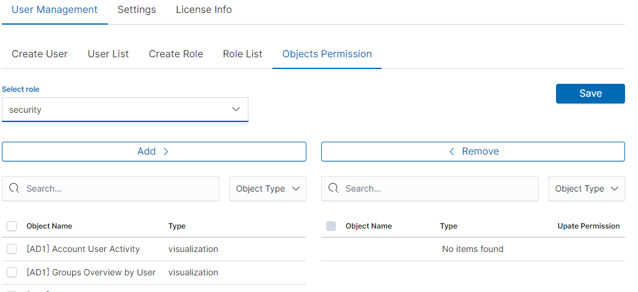Click visualization type of Account User Activity row
Screen dimensions: 638x292
click(x=194, y=249)
